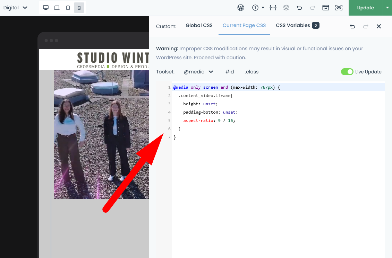Viewport: 392px width, 258px height.
Task: Insert #id selector from toolset
Action: coord(230,72)
